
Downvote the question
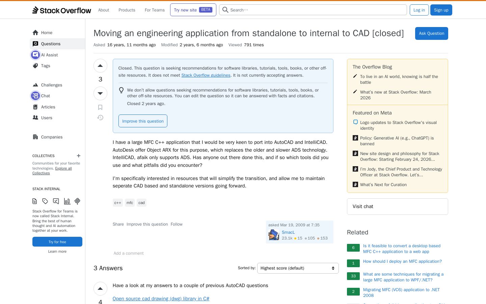click(100, 93)
